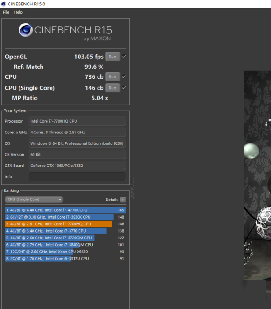Open the Help menu

coord(18,12)
